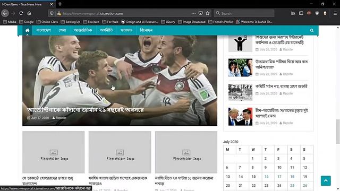The height and width of the screenshot is (191, 340).
Task: Save page to Pocket icon
Action: coord(201,13)
